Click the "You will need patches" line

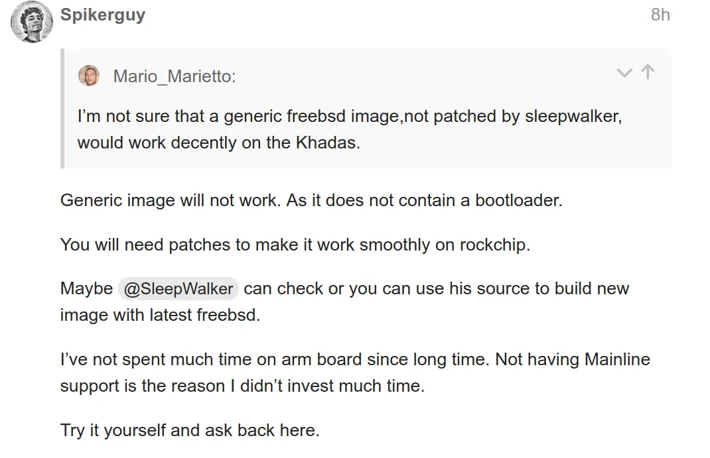pos(295,245)
